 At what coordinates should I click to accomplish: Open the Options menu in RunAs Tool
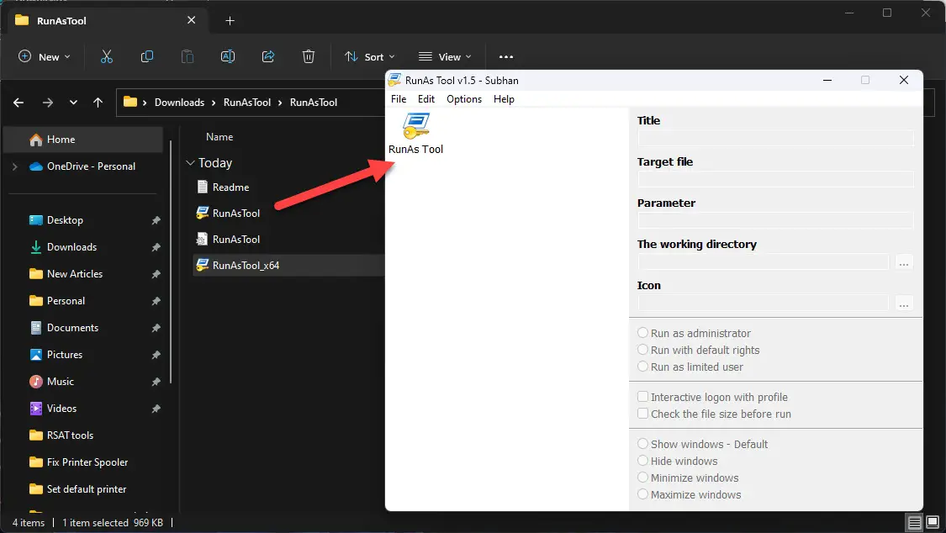tap(463, 99)
